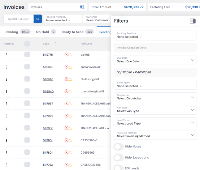This screenshot has width=200, height=170.
Task: Select checkbox for load 5118565
Action: coord(27,79)
